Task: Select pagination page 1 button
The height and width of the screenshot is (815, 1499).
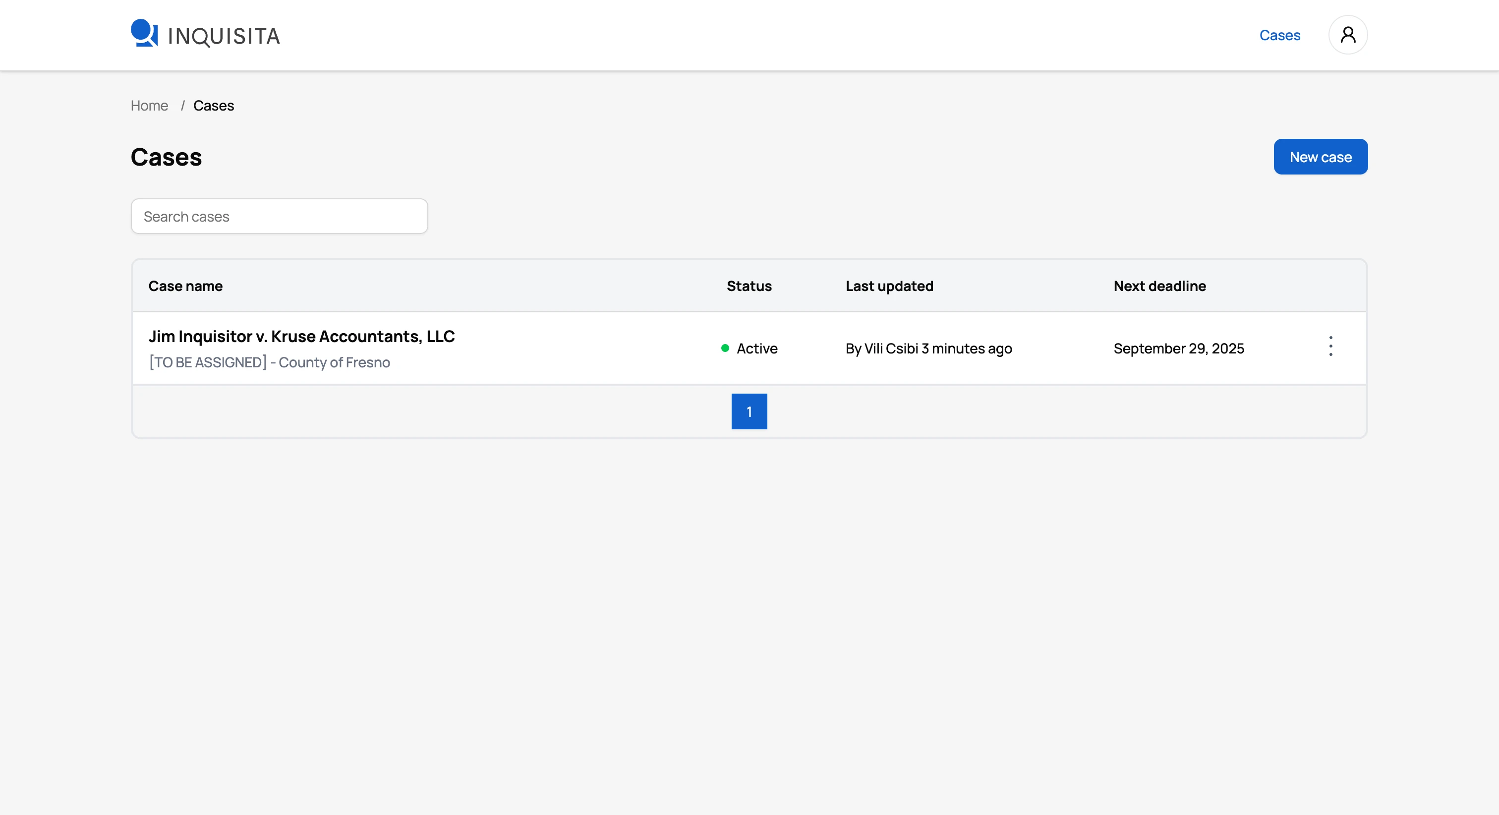Action: pos(749,411)
